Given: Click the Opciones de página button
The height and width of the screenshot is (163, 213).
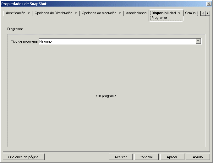Looking at the screenshot, I should tap(24, 157).
